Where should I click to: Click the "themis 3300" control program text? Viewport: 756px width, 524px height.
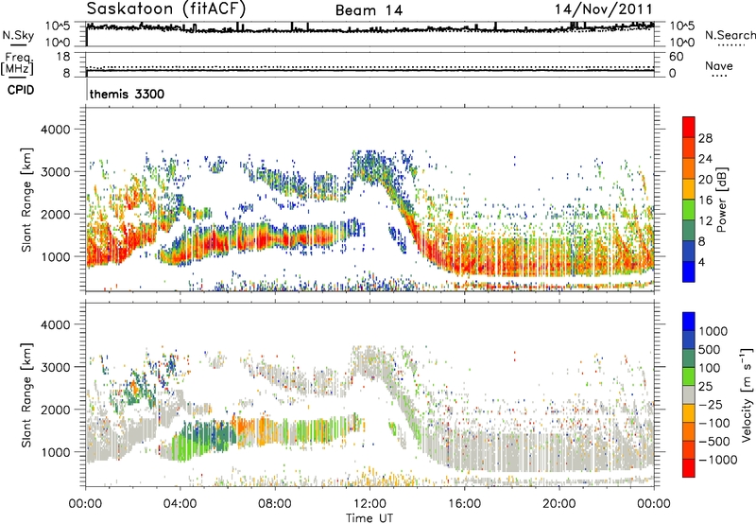[x=127, y=94]
